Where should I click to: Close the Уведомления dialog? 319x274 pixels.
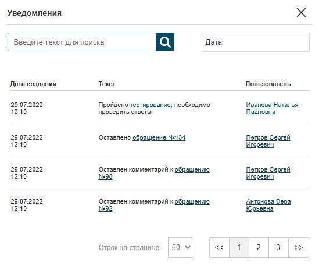(301, 13)
